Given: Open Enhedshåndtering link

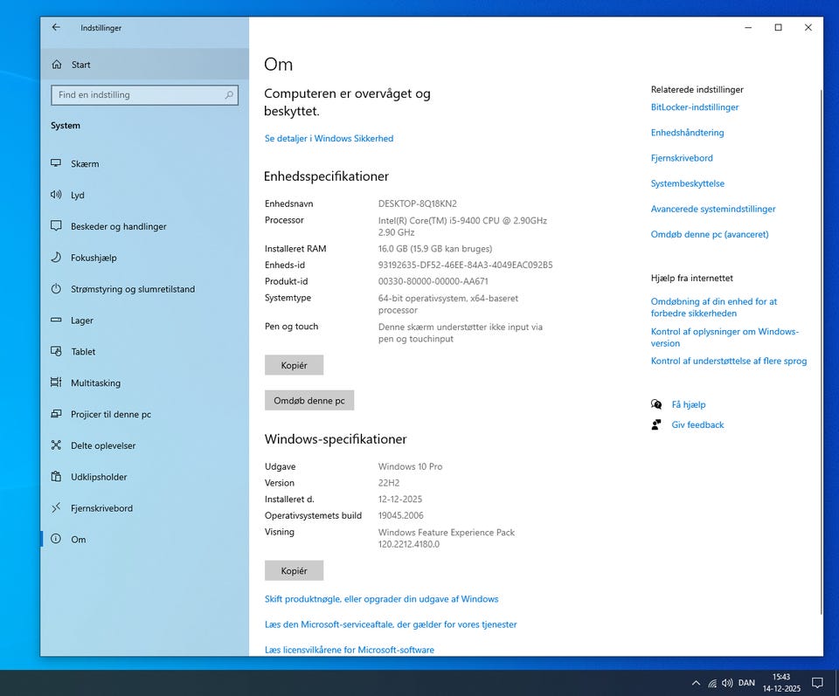Looking at the screenshot, I should pyautogui.click(x=687, y=133).
